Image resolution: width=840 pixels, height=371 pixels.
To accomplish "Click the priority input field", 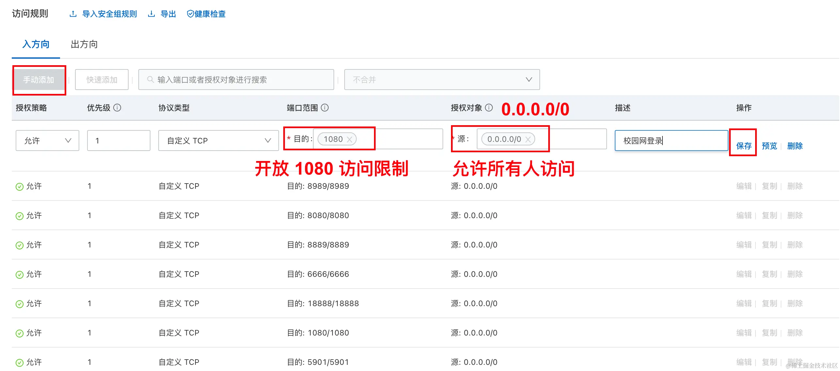I will (x=118, y=141).
